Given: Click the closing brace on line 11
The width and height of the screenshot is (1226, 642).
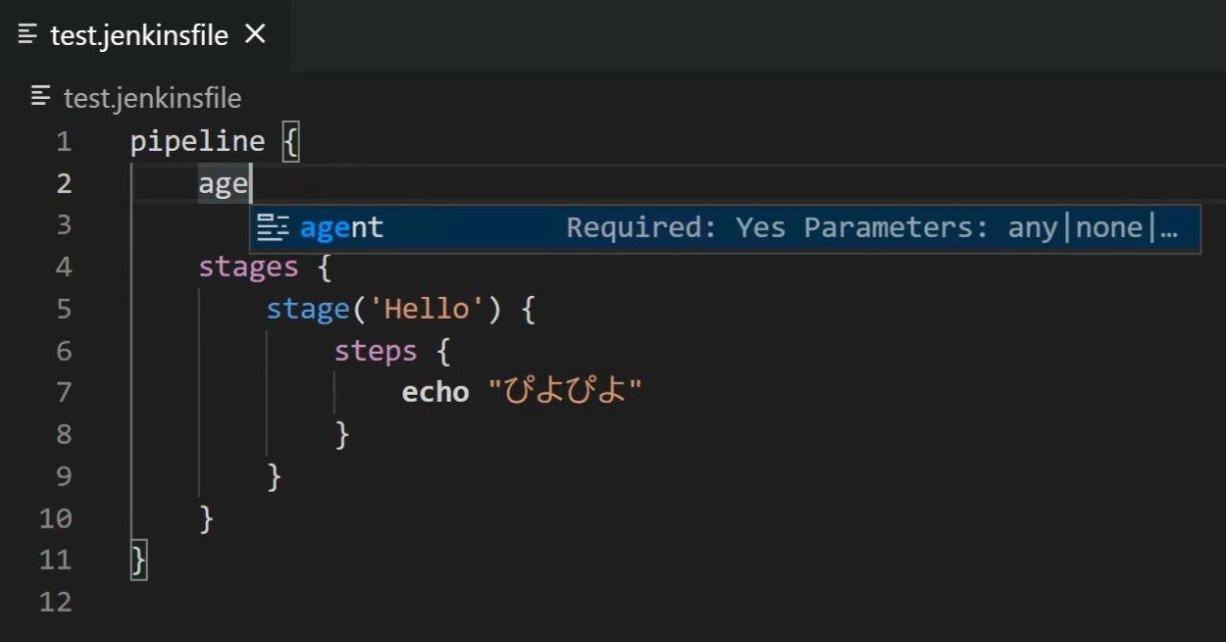Looking at the screenshot, I should tap(138, 560).
